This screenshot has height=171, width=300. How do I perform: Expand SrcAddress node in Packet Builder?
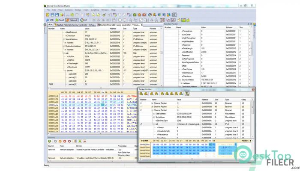[x=154, y=118]
